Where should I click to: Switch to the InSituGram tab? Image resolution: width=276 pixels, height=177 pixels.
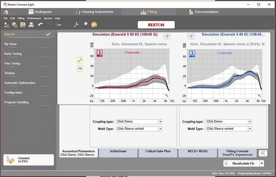[118, 153]
